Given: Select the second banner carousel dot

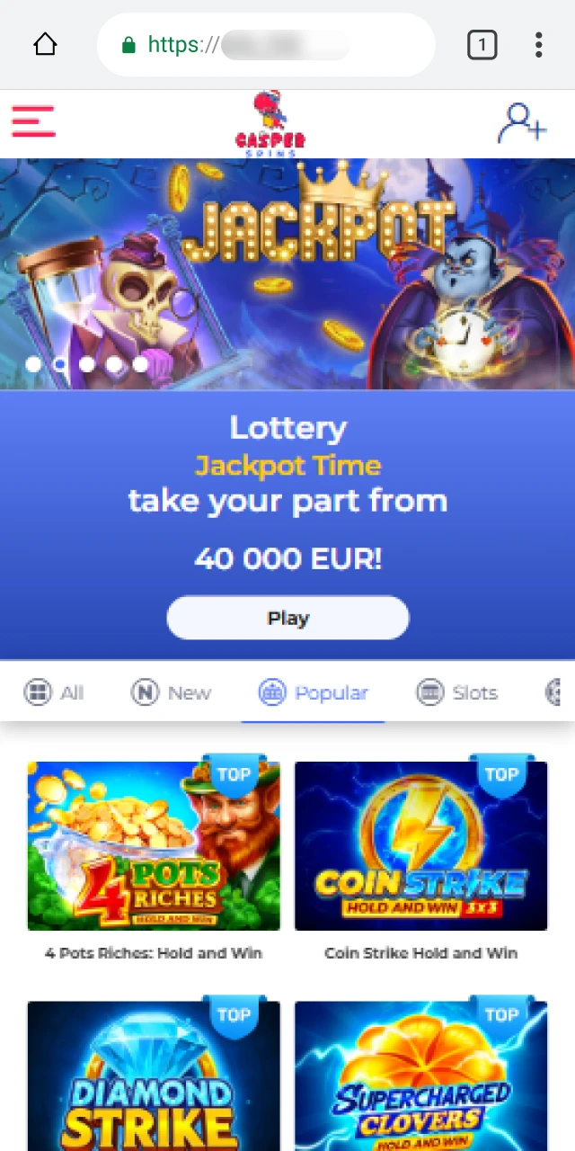Looking at the screenshot, I should click(60, 364).
